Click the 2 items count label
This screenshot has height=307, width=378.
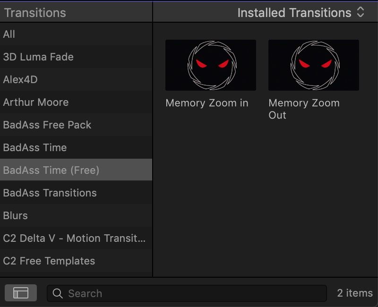pos(353,293)
